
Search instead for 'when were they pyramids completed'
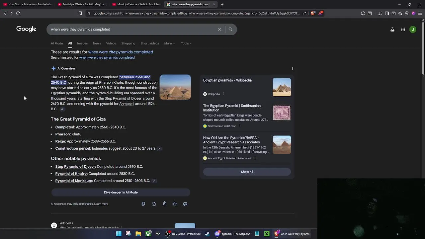pos(107,58)
